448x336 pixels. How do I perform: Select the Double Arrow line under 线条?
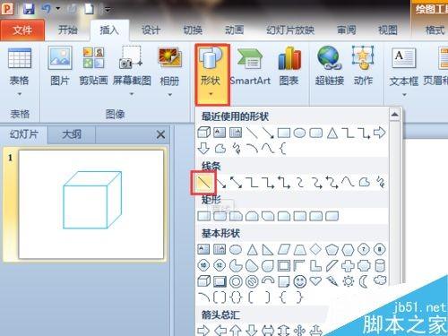pyautogui.click(x=236, y=182)
